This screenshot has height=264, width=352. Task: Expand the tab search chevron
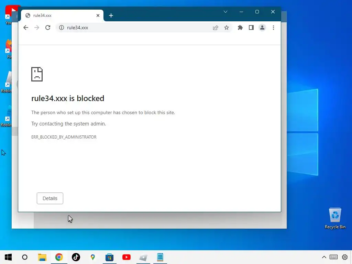click(x=225, y=12)
